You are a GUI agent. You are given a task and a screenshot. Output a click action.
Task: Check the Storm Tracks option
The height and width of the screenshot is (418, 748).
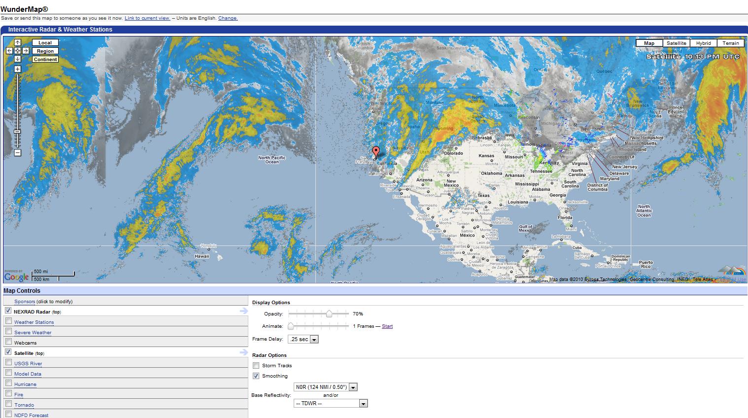pyautogui.click(x=256, y=365)
